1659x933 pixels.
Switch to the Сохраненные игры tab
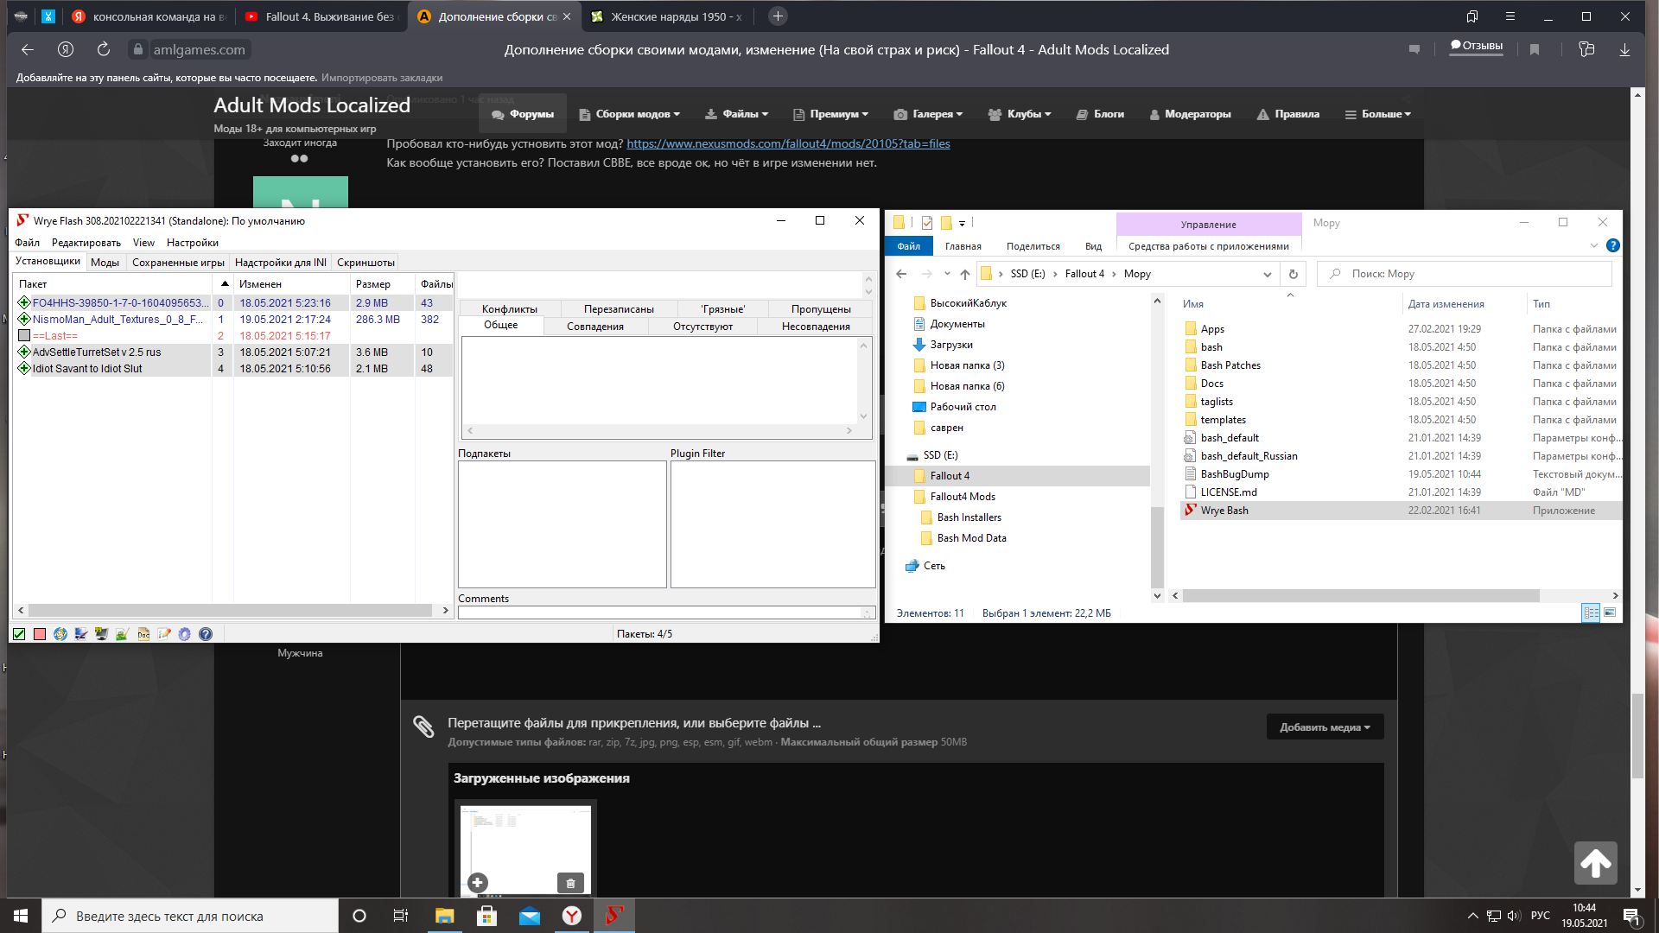[x=178, y=263]
